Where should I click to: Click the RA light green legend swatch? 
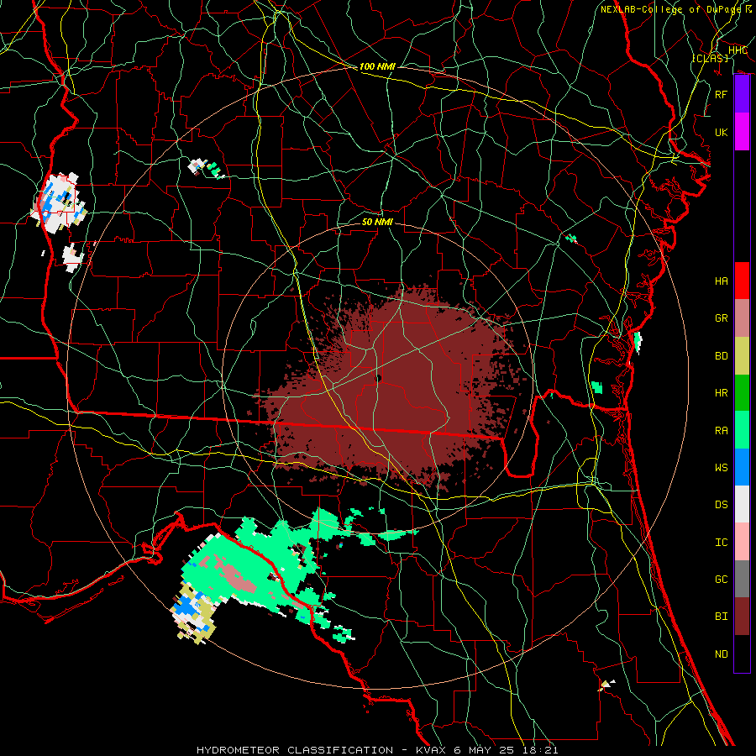742,430
